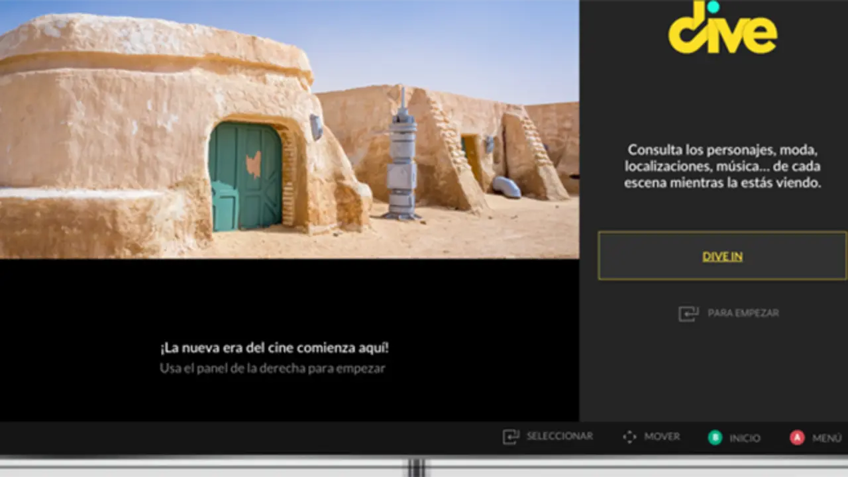Click the DIVE IN button

(722, 256)
